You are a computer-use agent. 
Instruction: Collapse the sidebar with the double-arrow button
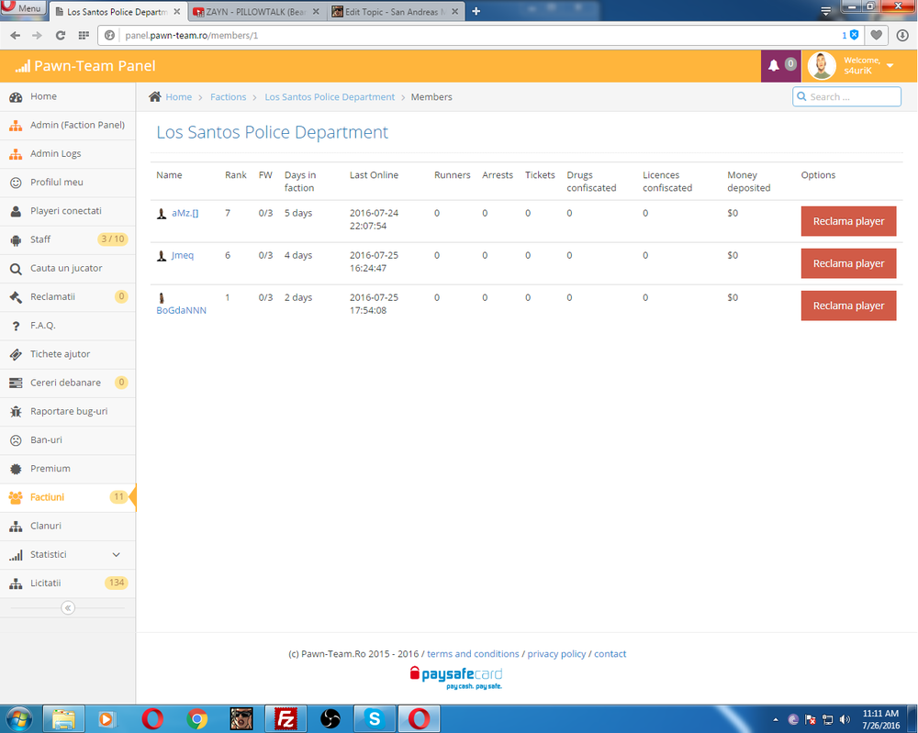[x=68, y=608]
